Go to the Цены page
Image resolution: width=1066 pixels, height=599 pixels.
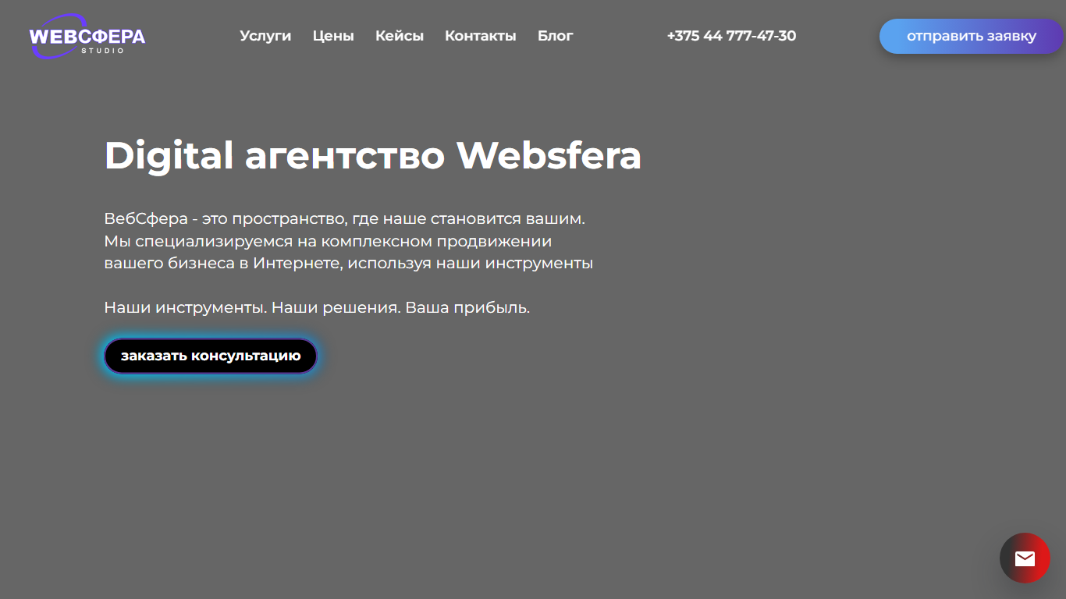click(x=333, y=36)
